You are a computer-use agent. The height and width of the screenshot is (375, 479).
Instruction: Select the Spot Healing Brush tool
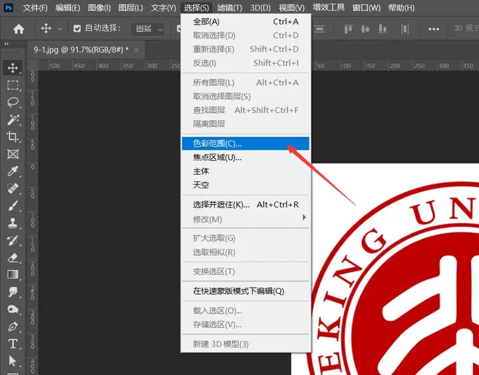click(x=13, y=188)
